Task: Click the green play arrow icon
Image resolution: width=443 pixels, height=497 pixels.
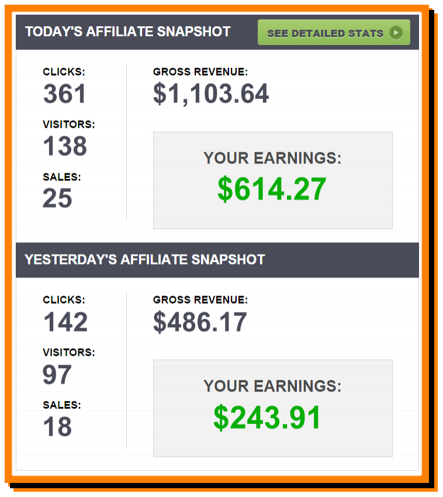Action: pos(396,33)
